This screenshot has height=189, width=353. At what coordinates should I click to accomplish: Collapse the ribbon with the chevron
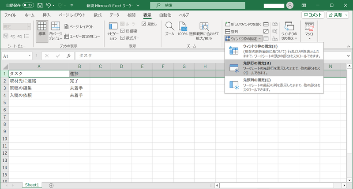pyautogui.click(x=349, y=46)
